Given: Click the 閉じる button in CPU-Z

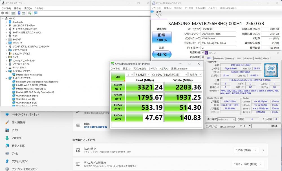Looking at the screenshot, I should point(274,126).
